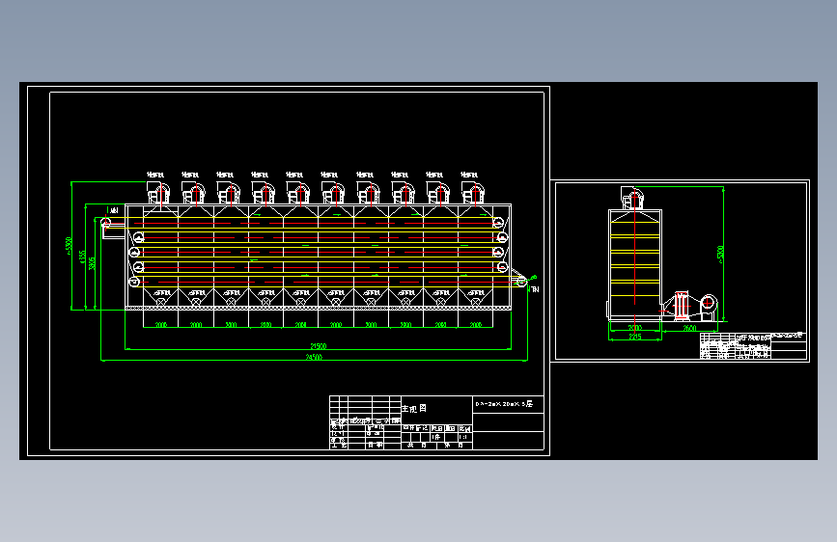Image resolution: width=837 pixels, height=542 pixels.
Task: Click the 比例 header cell in title block
Action: tap(465, 428)
